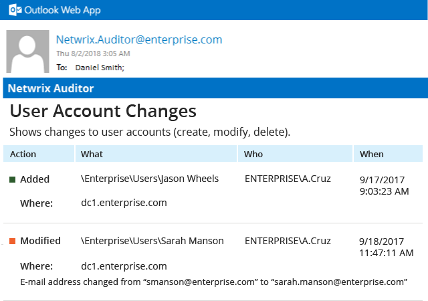The image size is (428, 301).
Task: Click the Outlook Web App title text
Action: pos(62,10)
